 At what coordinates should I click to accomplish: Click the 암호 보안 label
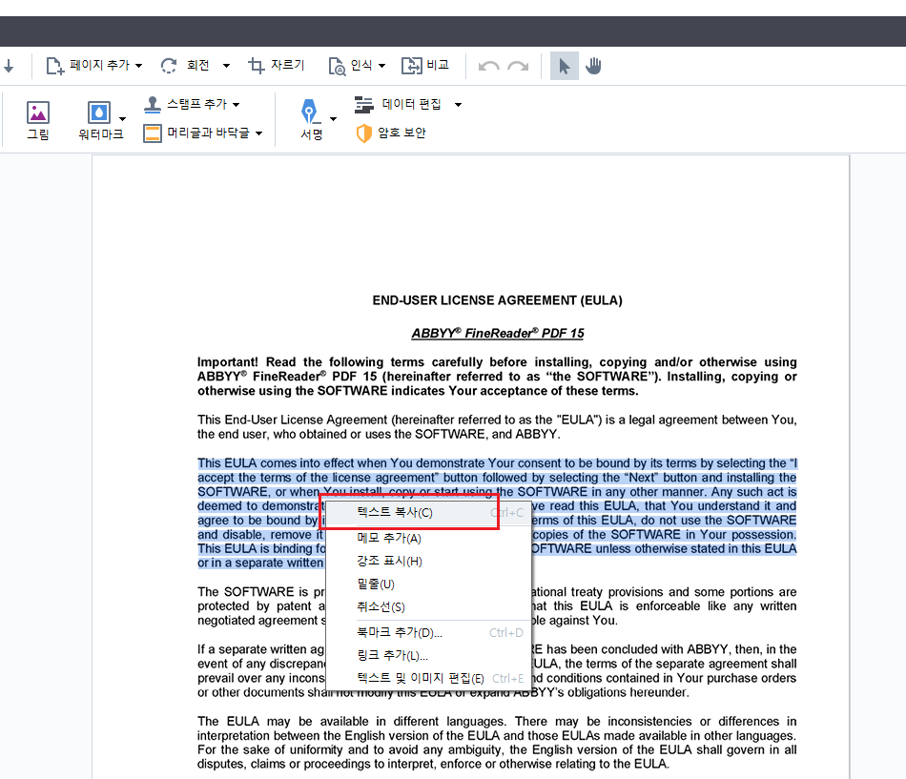click(x=402, y=133)
